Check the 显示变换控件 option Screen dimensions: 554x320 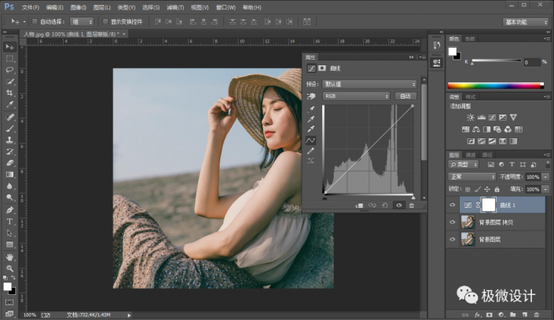105,21
